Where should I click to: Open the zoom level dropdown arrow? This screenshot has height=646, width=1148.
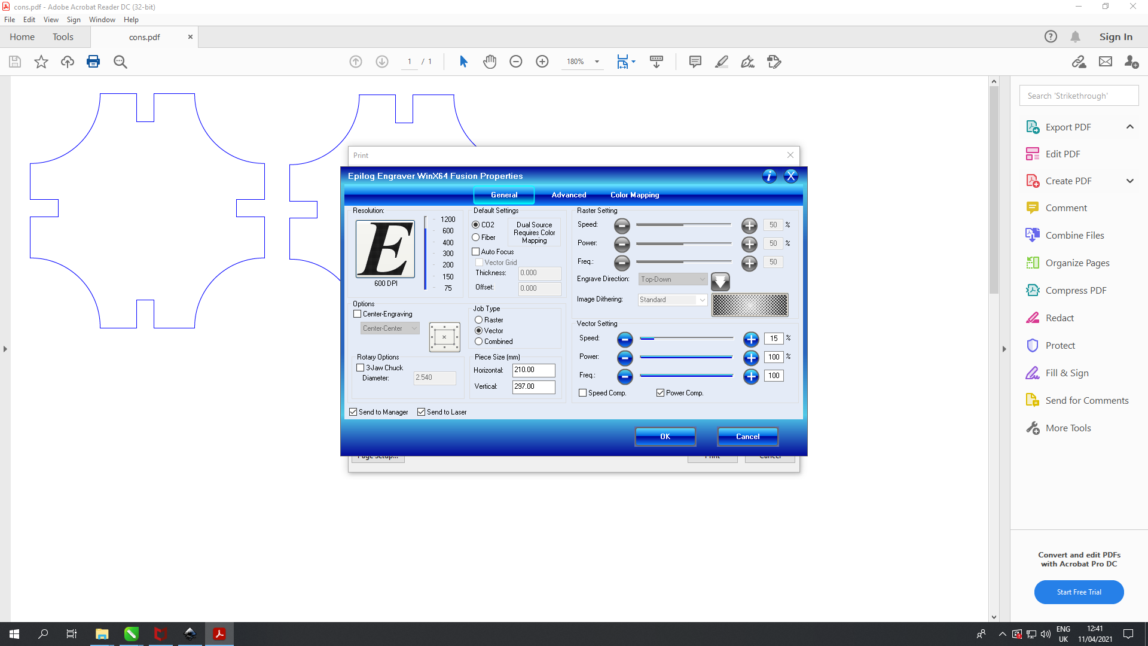tap(597, 62)
